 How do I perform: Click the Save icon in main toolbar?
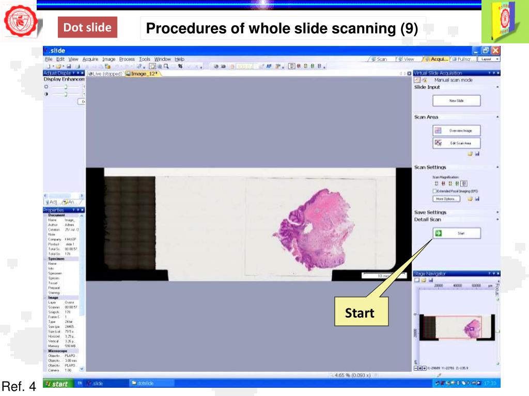pos(69,67)
